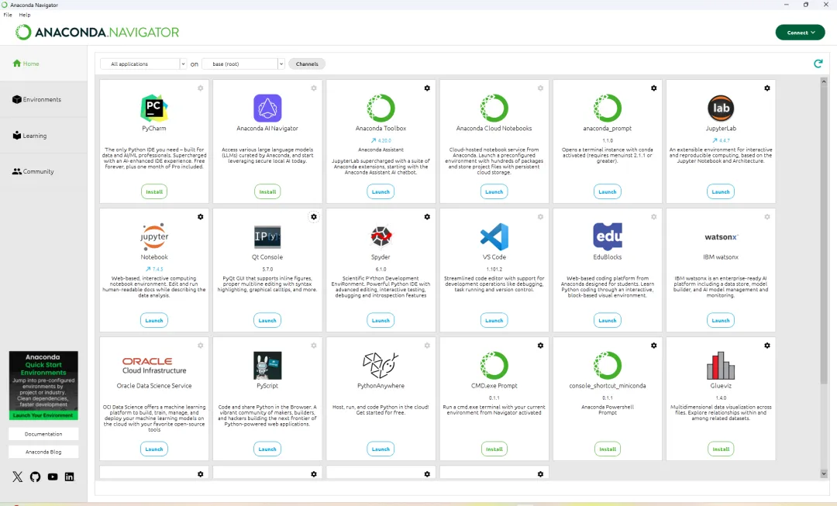Click the EduBlocks edu icon

coord(608,236)
